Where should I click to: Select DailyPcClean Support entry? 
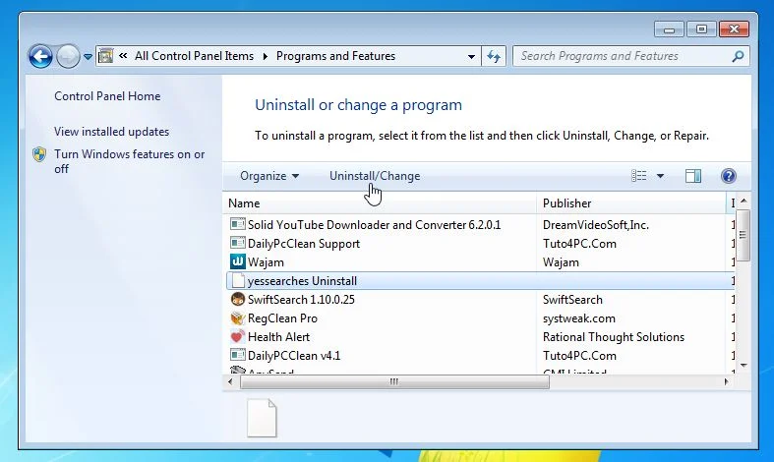tap(304, 244)
